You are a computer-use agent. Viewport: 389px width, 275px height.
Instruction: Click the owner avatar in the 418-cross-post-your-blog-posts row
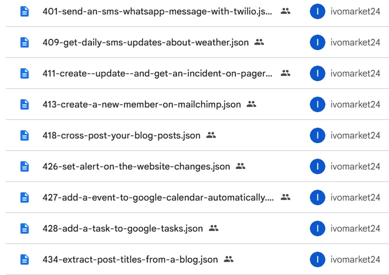[x=317, y=135]
